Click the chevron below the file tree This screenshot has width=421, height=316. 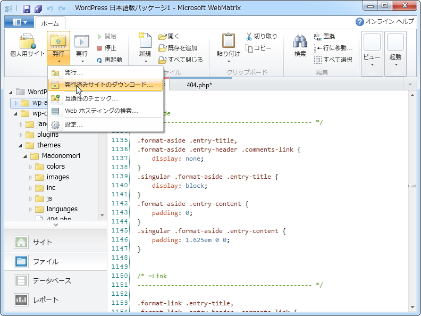coord(56,225)
